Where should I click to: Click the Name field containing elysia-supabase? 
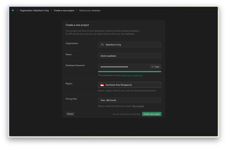130,56
